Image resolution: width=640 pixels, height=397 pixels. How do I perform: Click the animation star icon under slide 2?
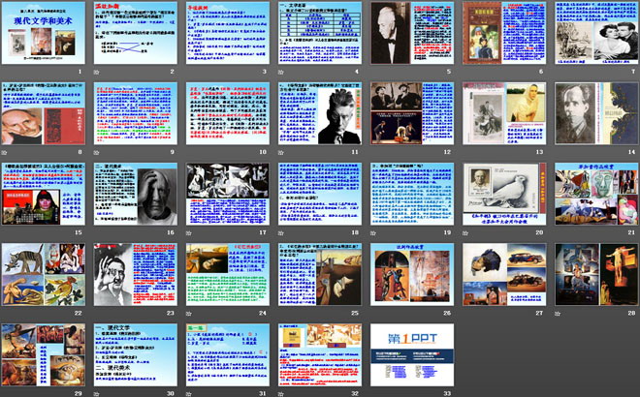click(x=97, y=73)
